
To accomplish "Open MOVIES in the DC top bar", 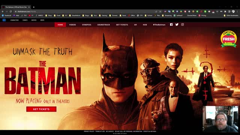I will [x=34, y=20].
